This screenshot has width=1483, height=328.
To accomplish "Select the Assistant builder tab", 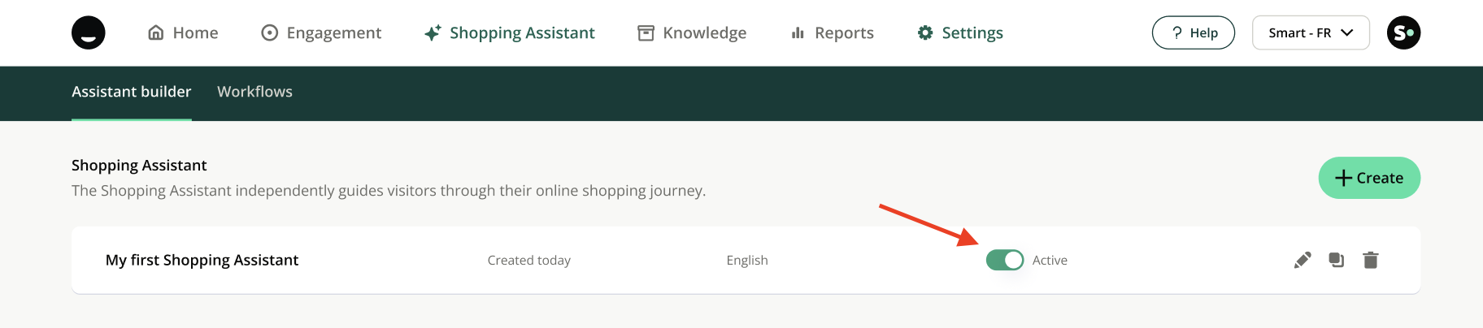I will coord(132,92).
